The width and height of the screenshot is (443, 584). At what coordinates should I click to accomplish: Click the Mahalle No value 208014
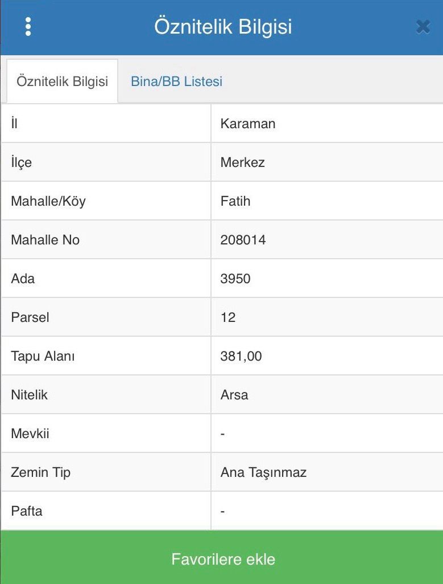(x=245, y=239)
